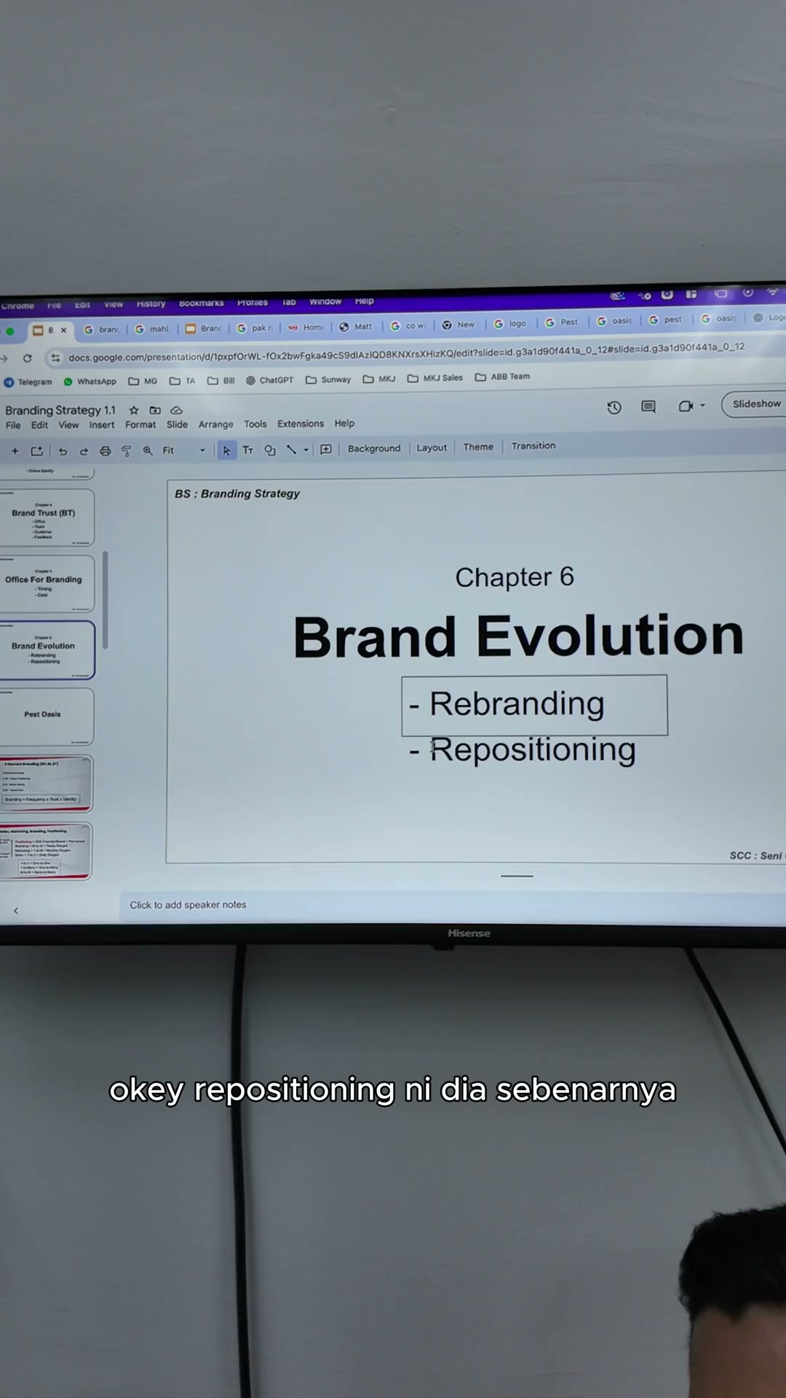Add a new slide with the plus icon

point(15,451)
